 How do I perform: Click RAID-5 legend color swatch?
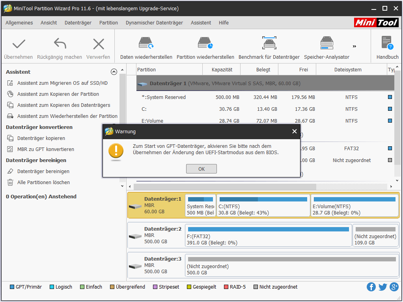[226, 287]
